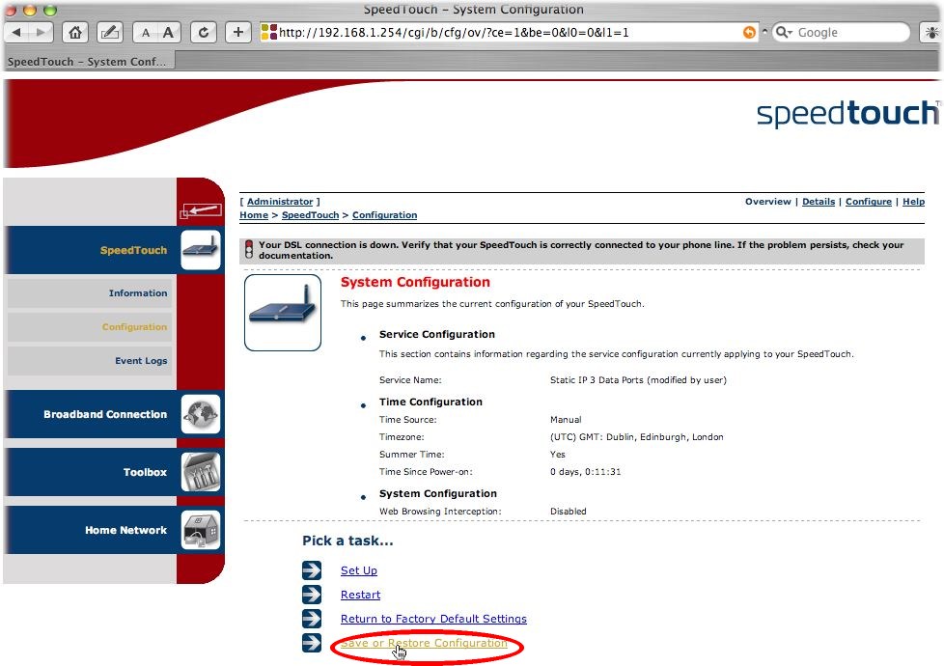Open the Help link

(913, 202)
